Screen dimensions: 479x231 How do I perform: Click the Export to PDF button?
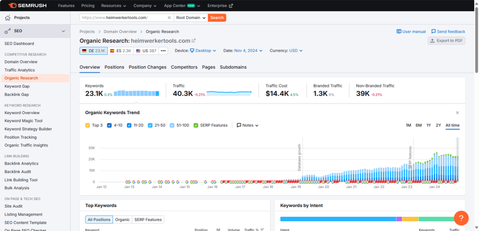pyautogui.click(x=446, y=41)
